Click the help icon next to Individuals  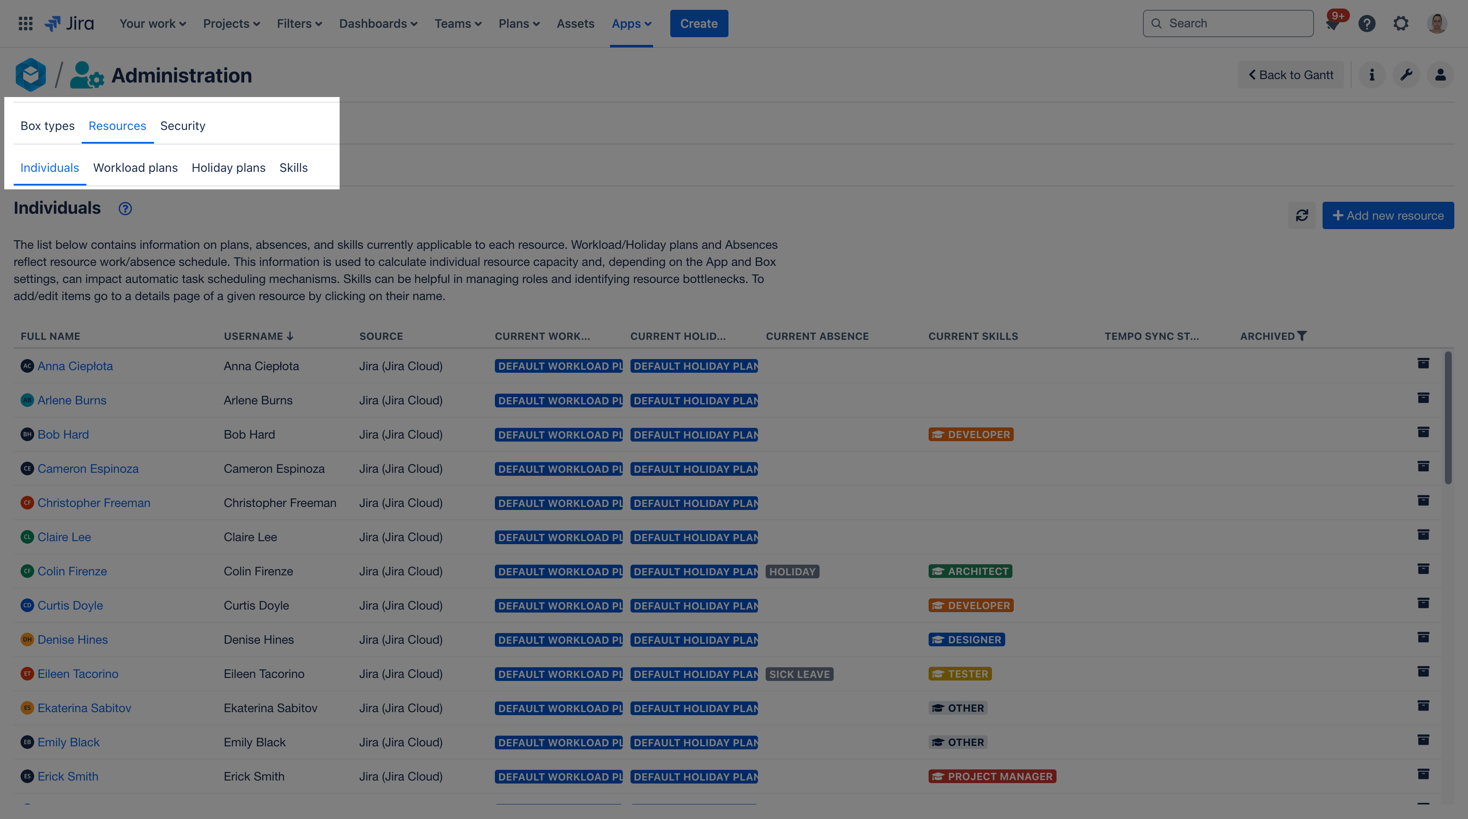coord(124,209)
